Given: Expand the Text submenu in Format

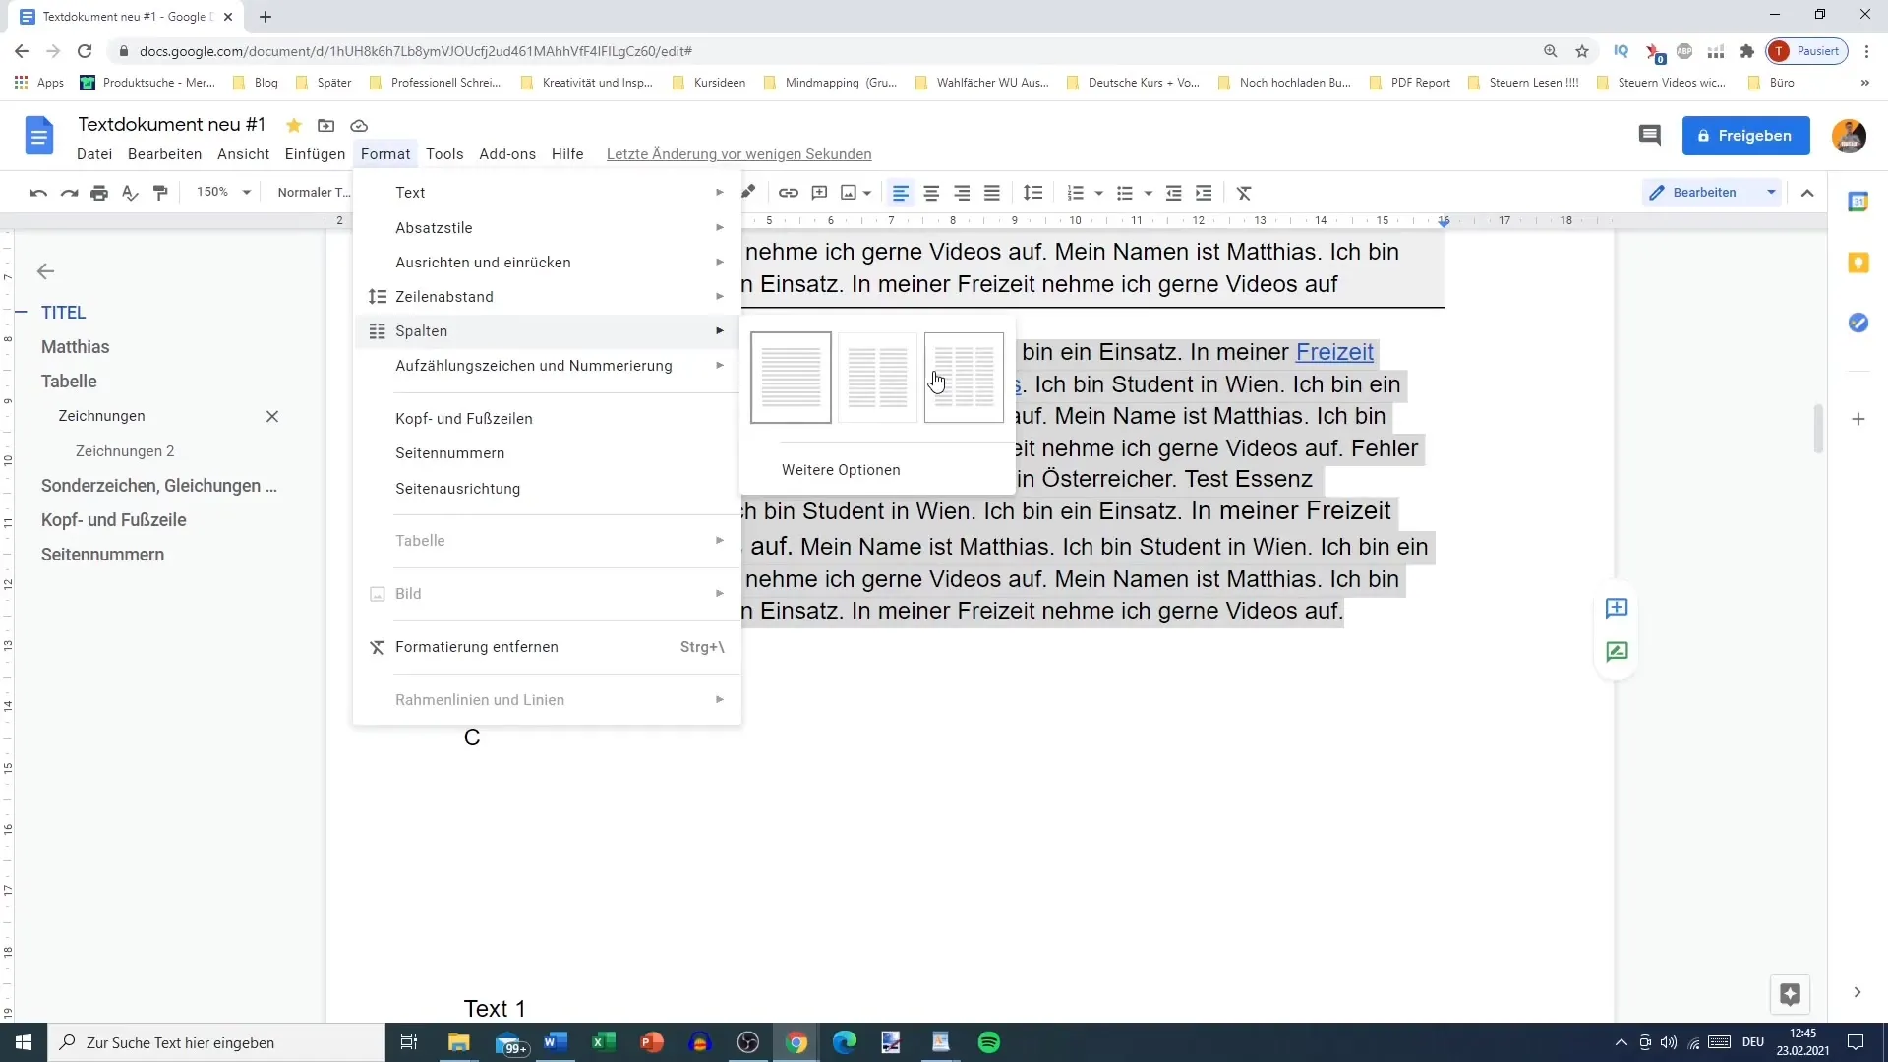Looking at the screenshot, I should click(x=410, y=192).
